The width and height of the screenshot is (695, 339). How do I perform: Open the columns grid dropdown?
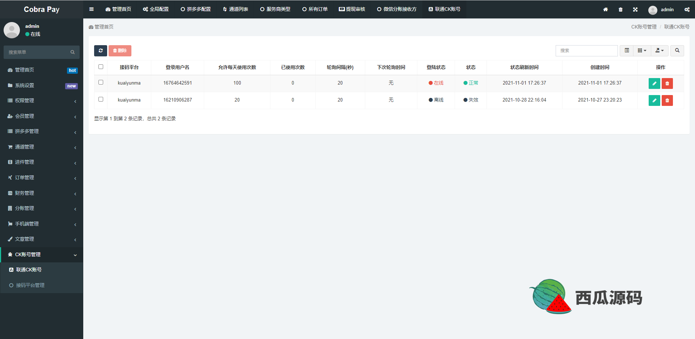click(642, 51)
